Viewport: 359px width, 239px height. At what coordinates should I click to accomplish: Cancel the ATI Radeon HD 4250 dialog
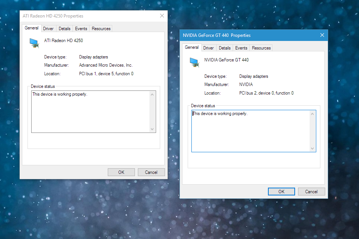[151, 172]
